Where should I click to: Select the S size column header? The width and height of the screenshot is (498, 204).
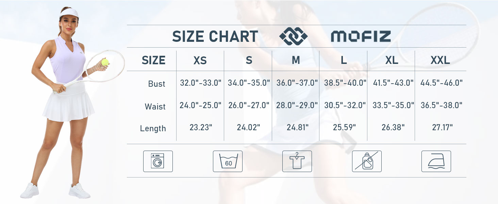249,61
